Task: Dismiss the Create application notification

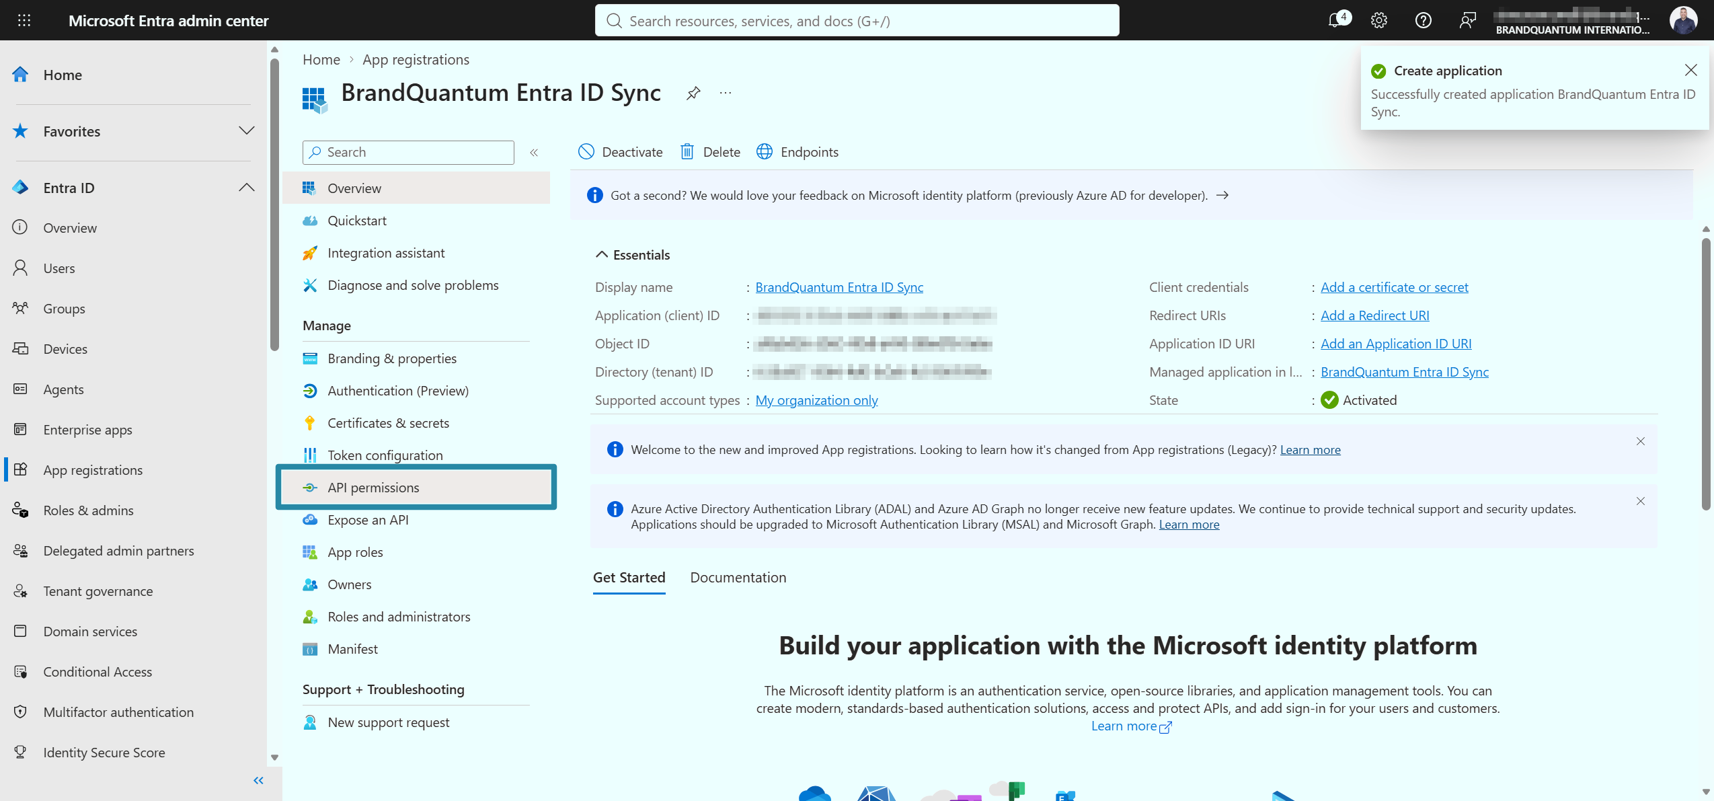Action: point(1690,70)
